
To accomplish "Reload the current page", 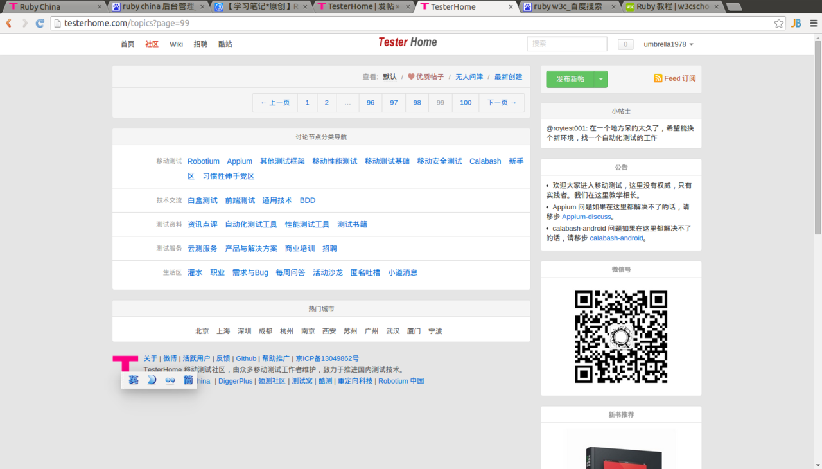I will (x=40, y=22).
